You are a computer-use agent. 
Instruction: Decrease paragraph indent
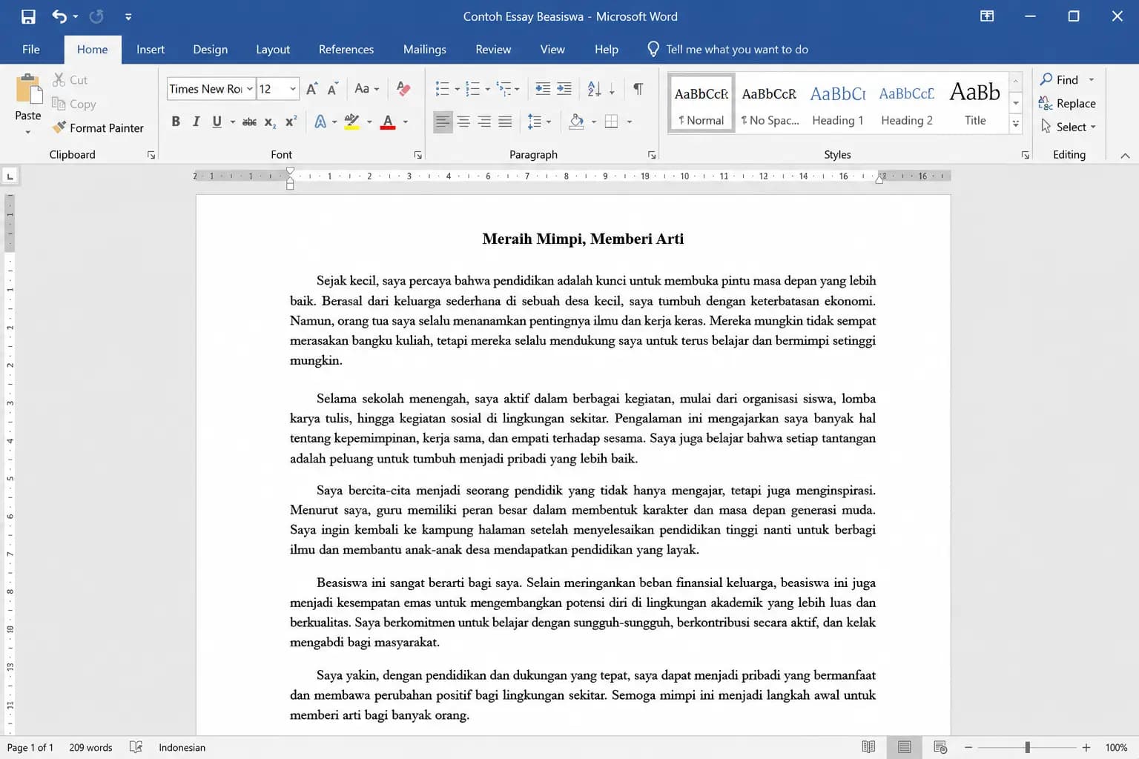543,89
